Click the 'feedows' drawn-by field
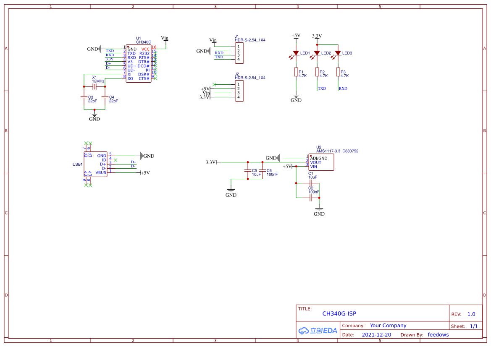The image size is (491, 347). [x=438, y=335]
